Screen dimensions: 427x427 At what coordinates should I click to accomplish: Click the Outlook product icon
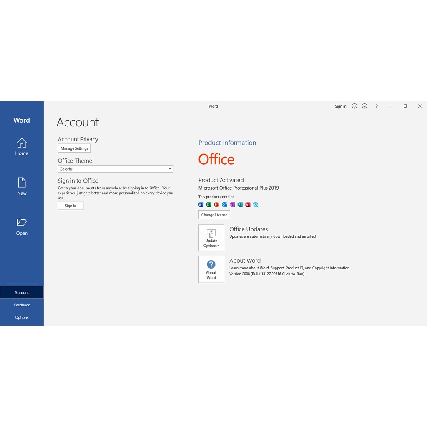pos(224,204)
